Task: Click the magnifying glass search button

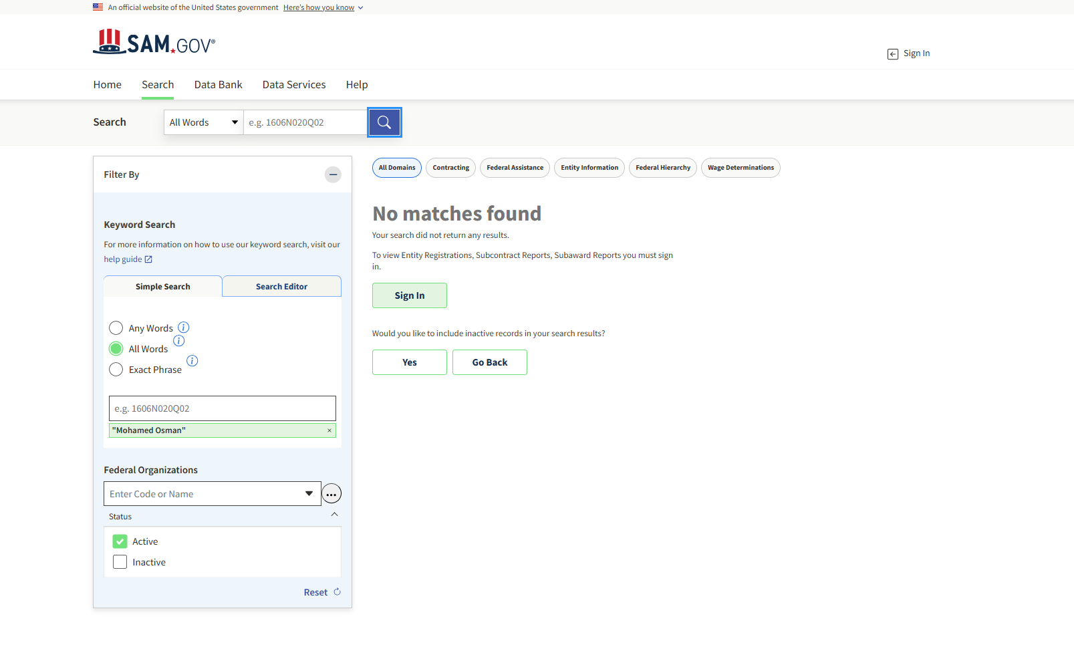Action: tap(384, 122)
